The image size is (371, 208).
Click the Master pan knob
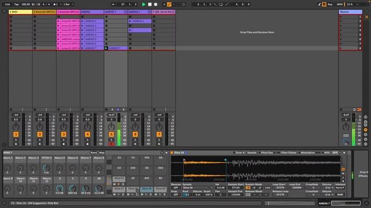[x=346, y=127]
